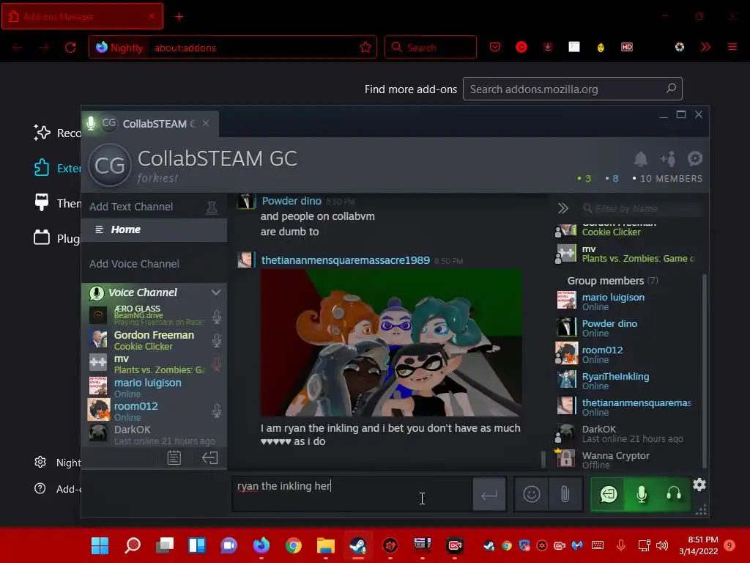Click the chat message input field
Image resolution: width=750 pixels, height=563 pixels.
point(352,494)
